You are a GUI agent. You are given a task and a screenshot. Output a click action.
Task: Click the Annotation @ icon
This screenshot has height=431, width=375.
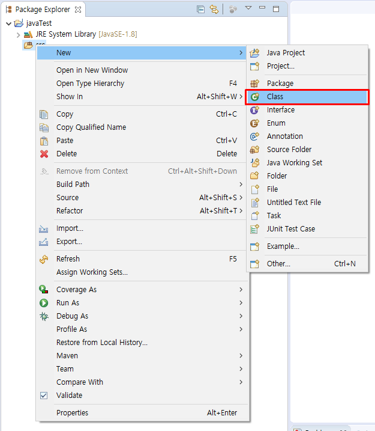coord(254,136)
